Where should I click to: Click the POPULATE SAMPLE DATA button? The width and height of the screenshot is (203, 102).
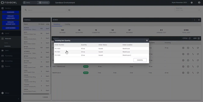point(11,17)
